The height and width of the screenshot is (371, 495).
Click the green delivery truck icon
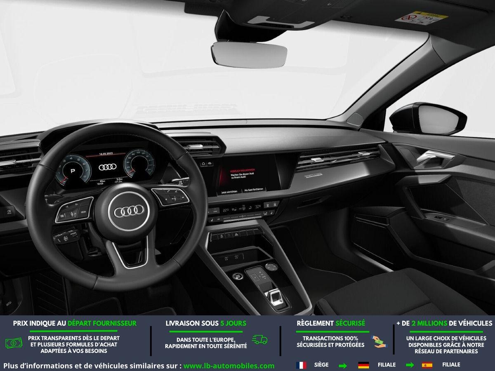[259, 340]
